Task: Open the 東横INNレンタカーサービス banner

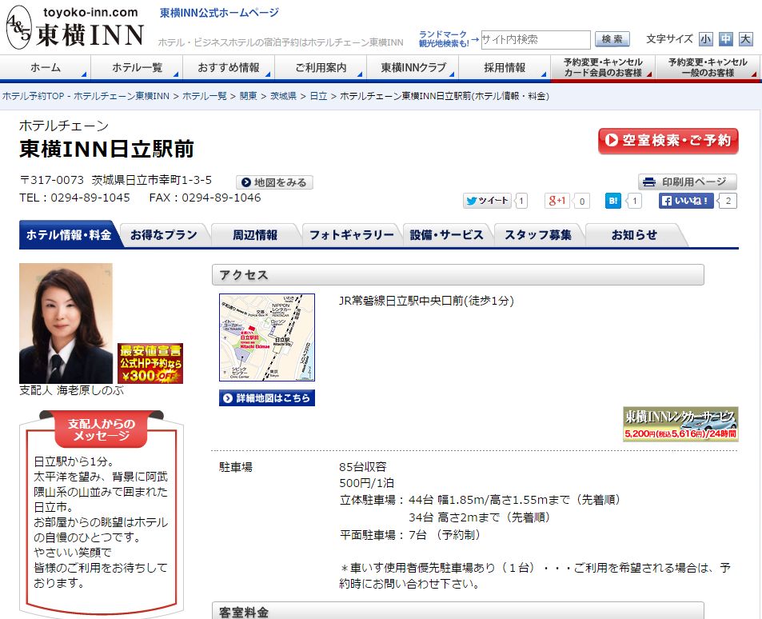Action: click(x=680, y=424)
